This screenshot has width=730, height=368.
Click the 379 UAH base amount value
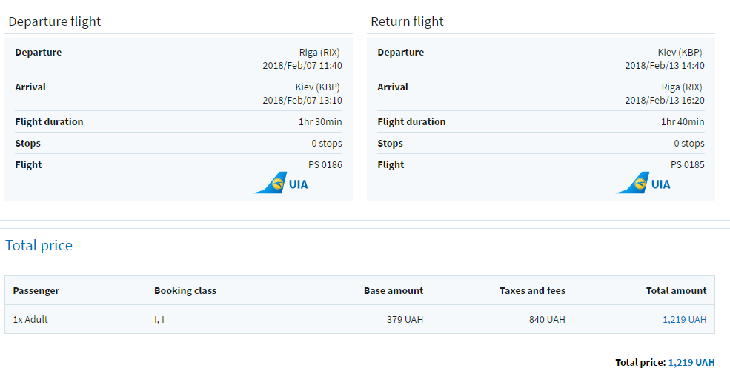[405, 320]
